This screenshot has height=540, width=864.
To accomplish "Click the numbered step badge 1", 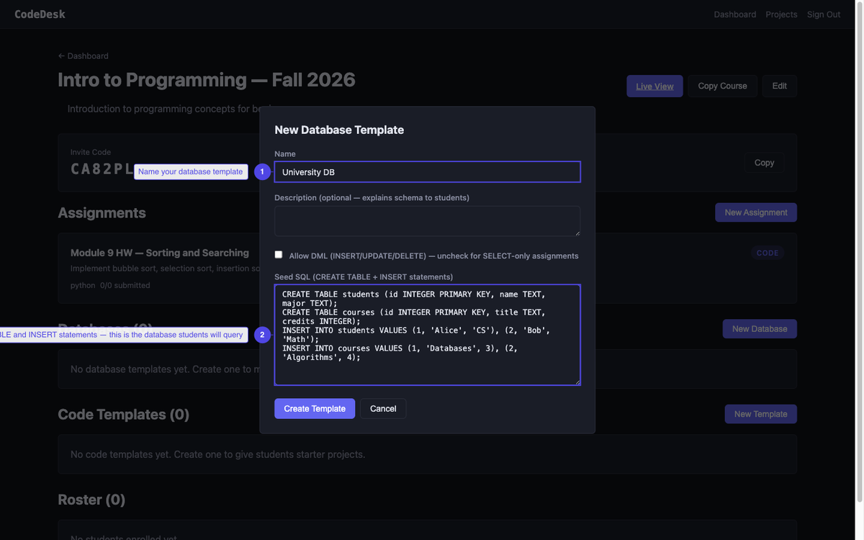I will (262, 171).
